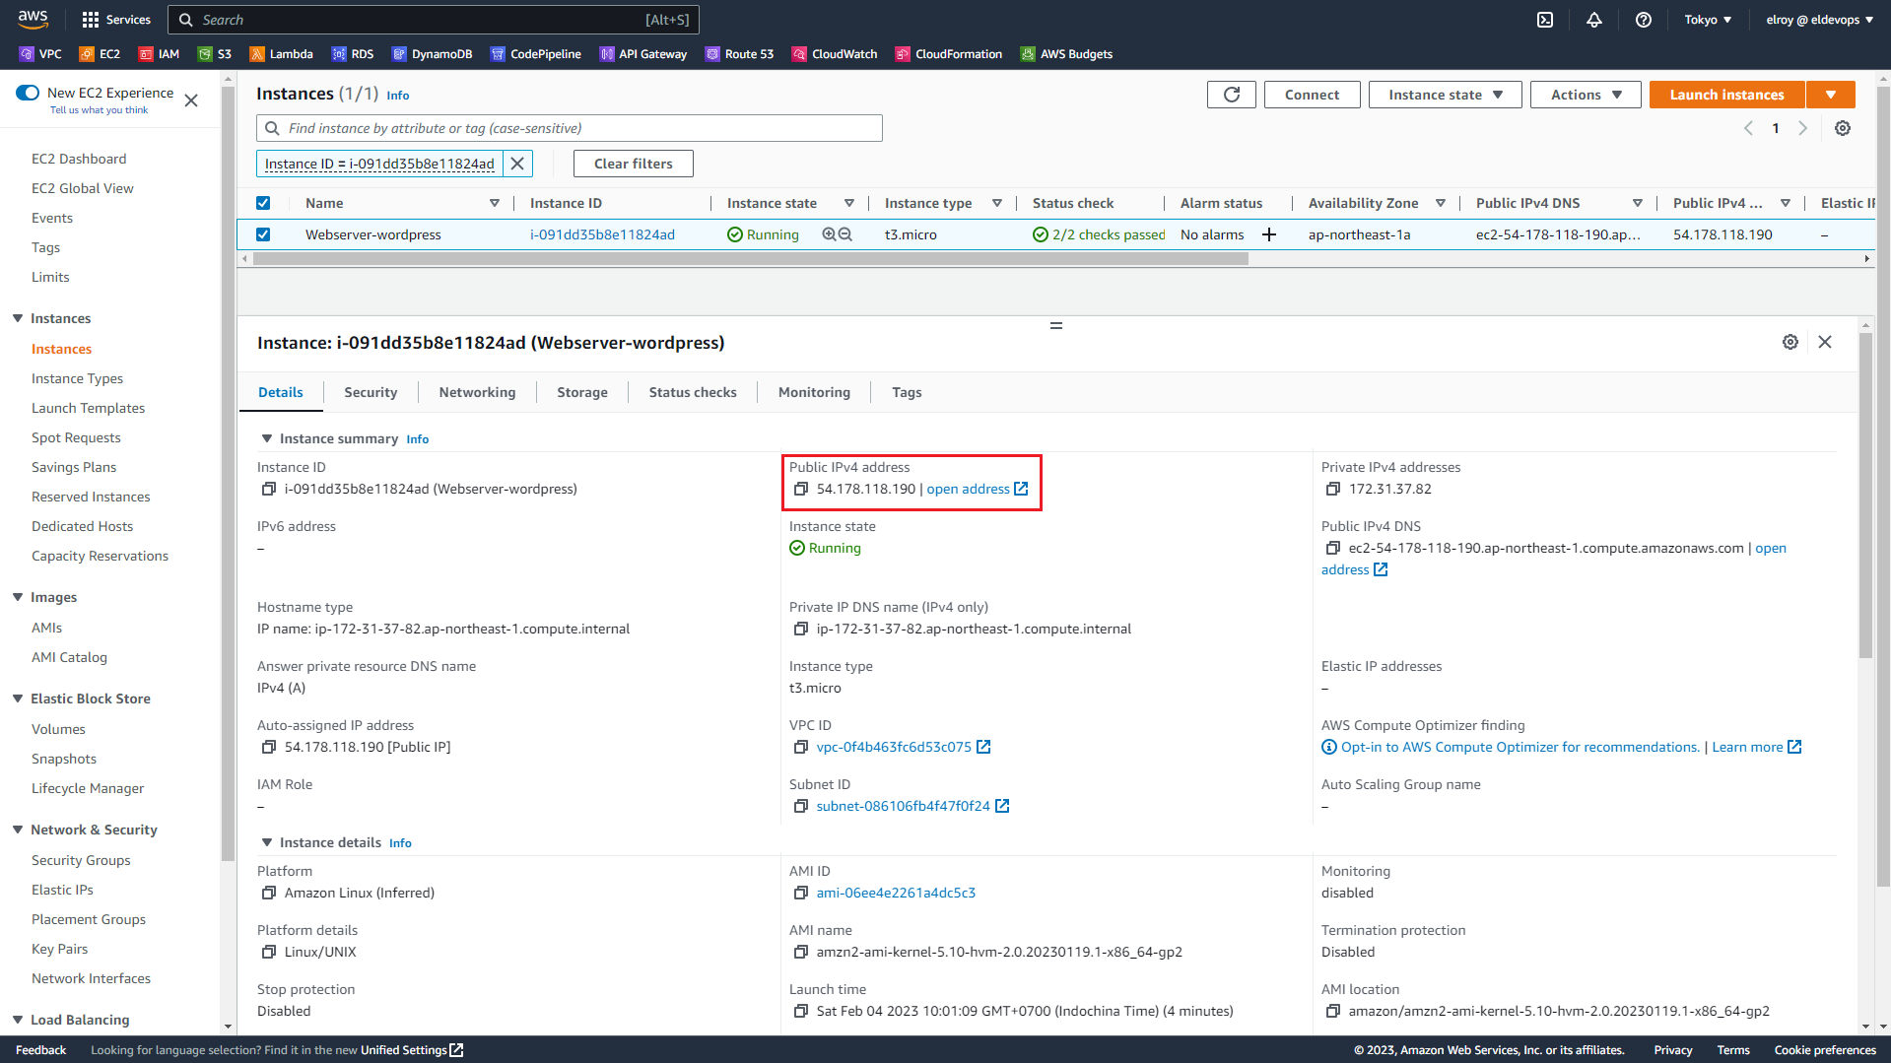Open the Route 53 shortcut in the favorites bar

pyautogui.click(x=739, y=54)
